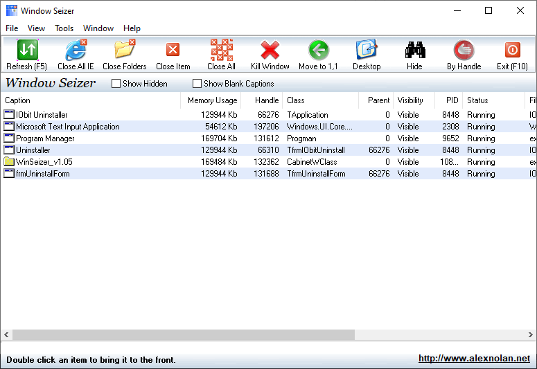Select the Microsoft Text Input Application row icon
Viewport: 537px width, 369px height.
[9, 126]
